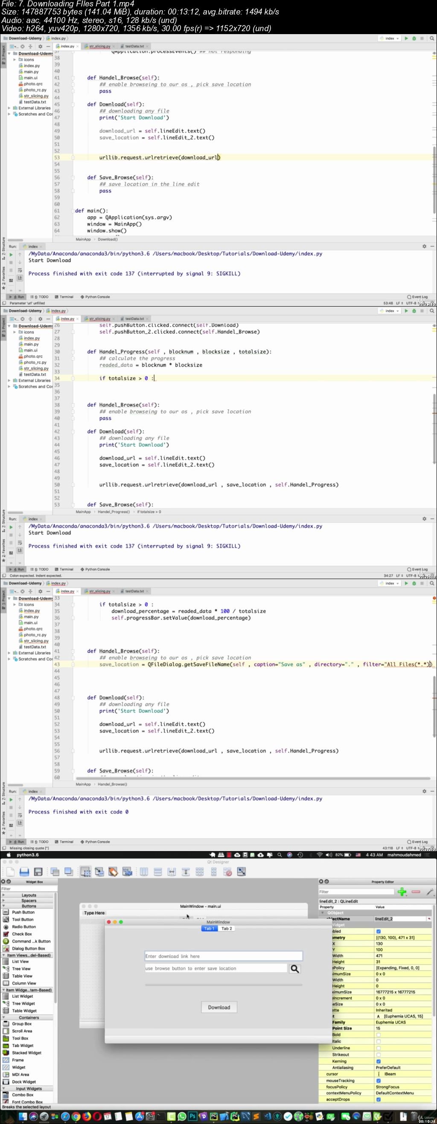Click the New form icon in Qt Designer toolbar
This screenshot has height=1124, width=437.
pyautogui.click(x=11, y=872)
